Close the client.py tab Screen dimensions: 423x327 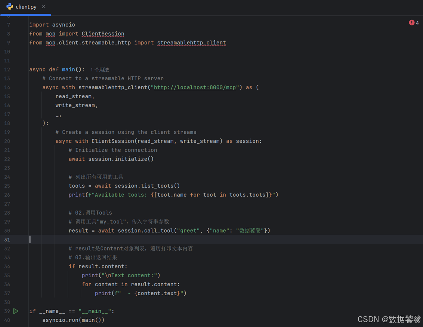click(x=44, y=6)
